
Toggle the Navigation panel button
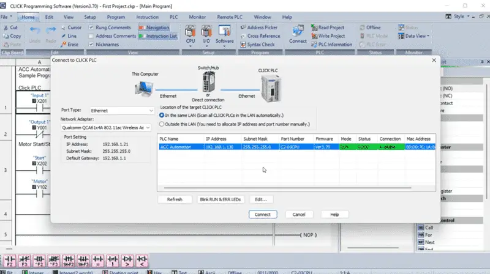[154, 28]
